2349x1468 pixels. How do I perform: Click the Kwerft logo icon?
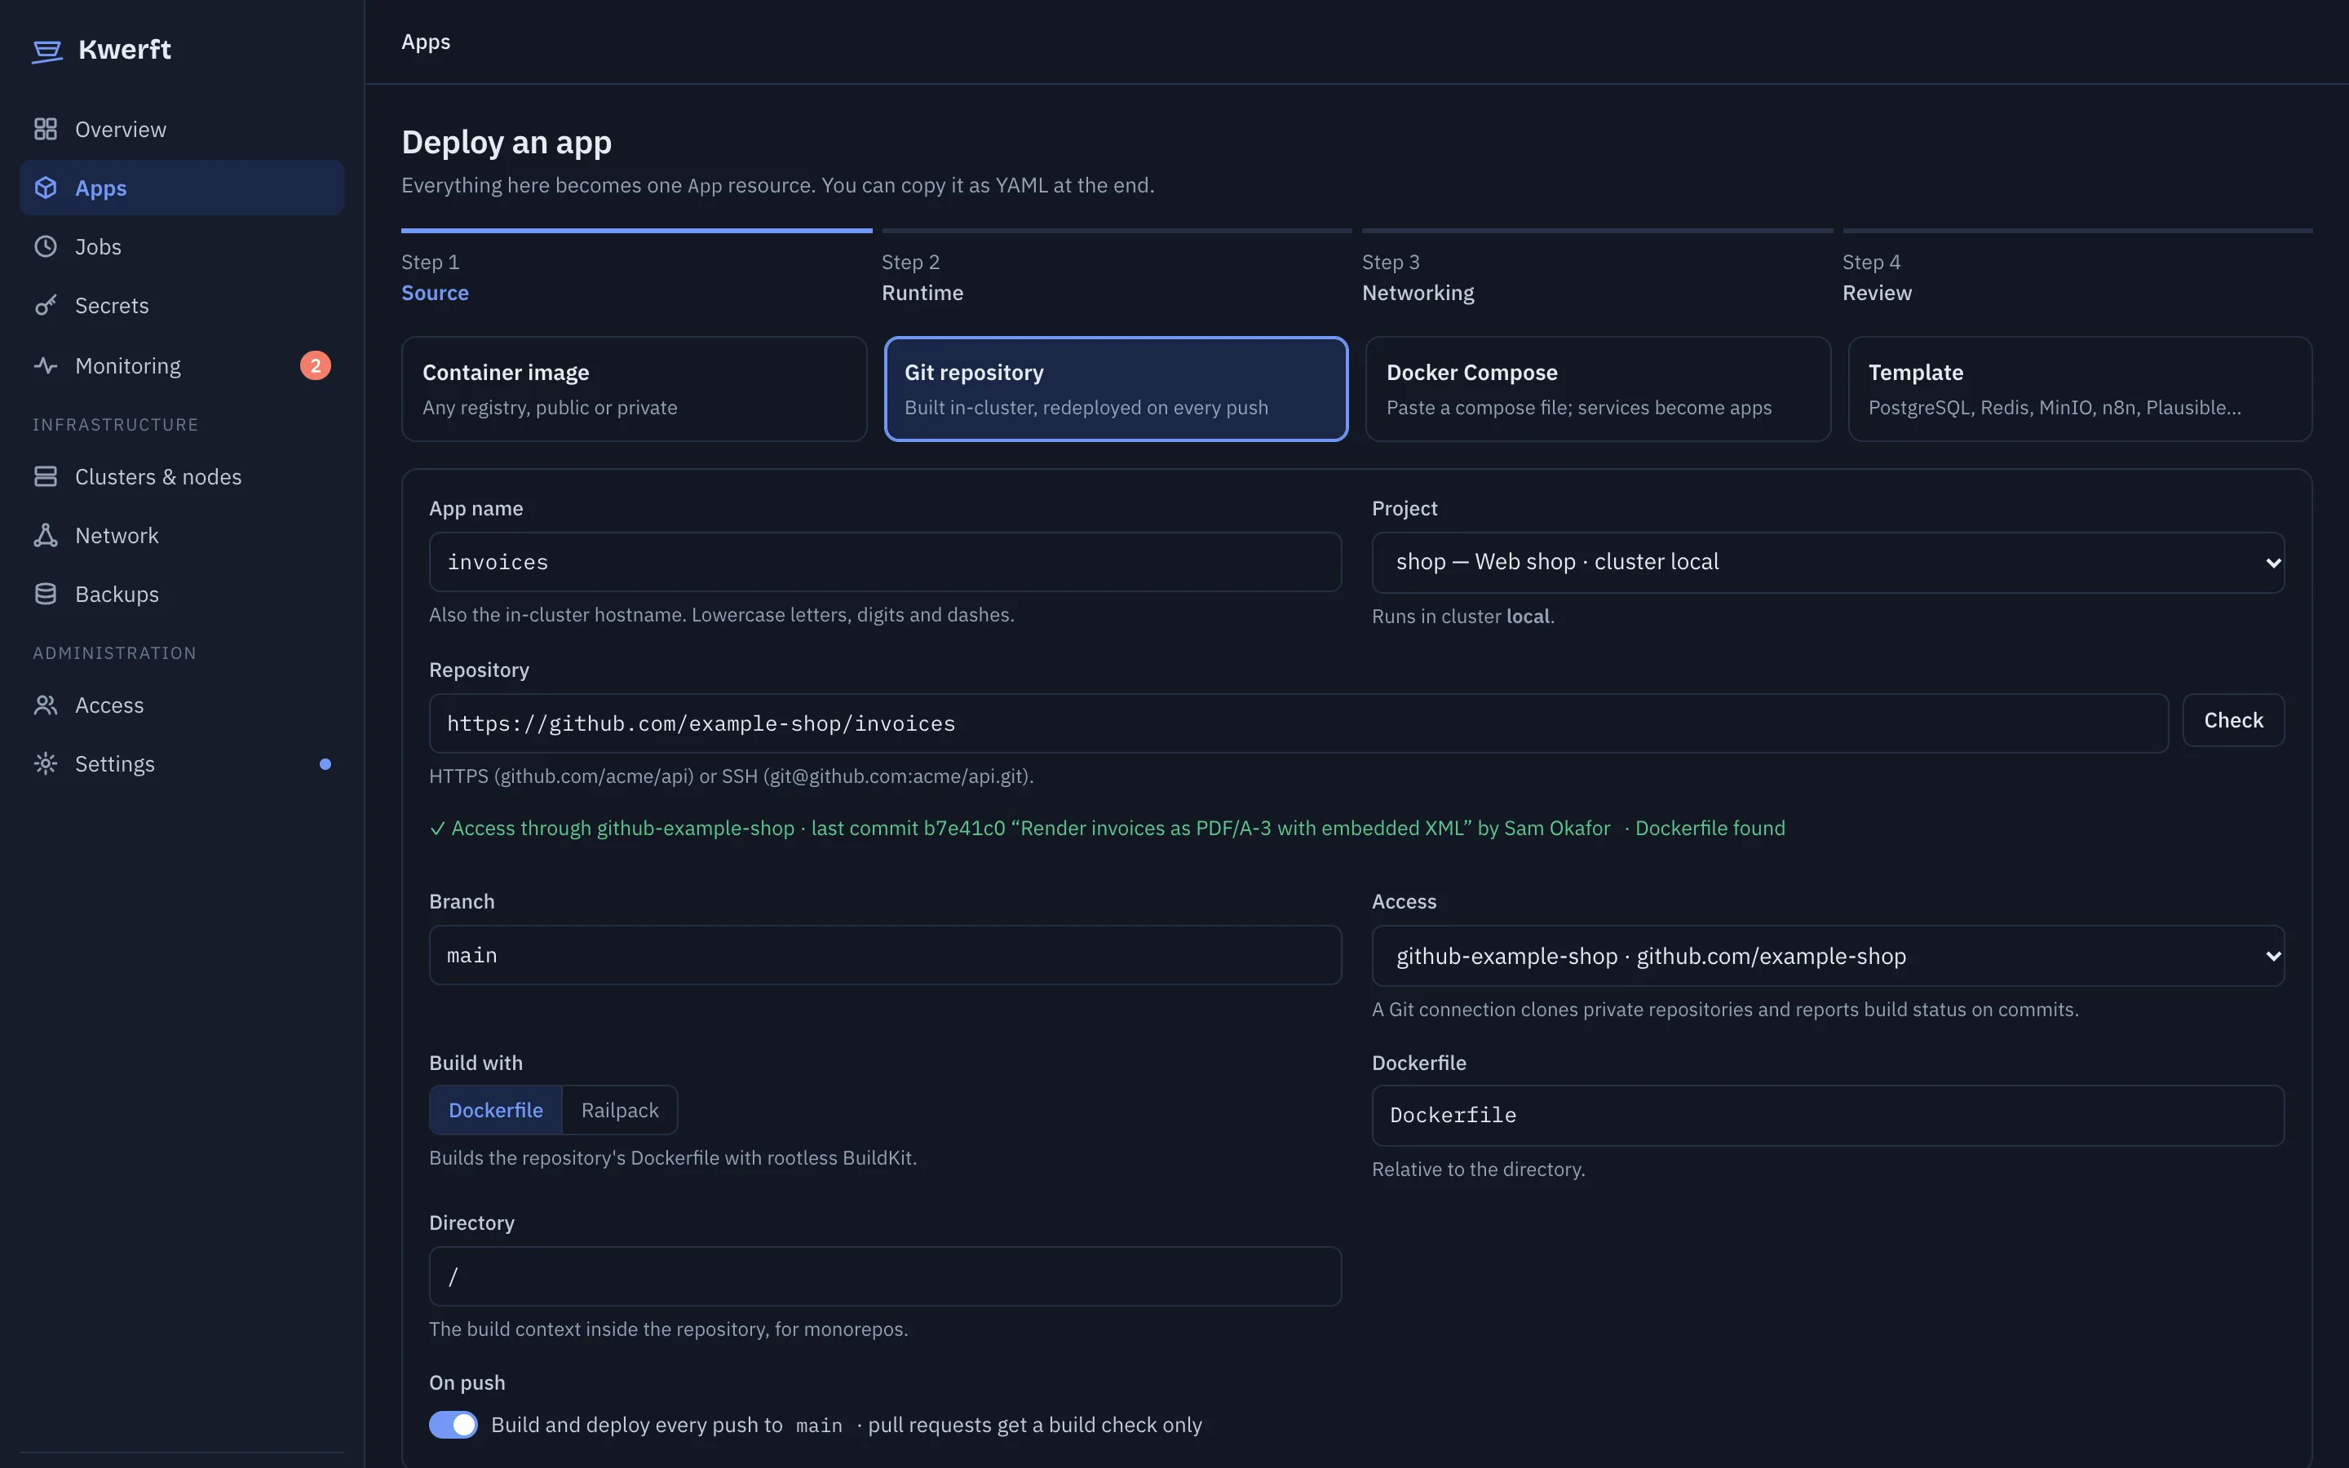[46, 51]
